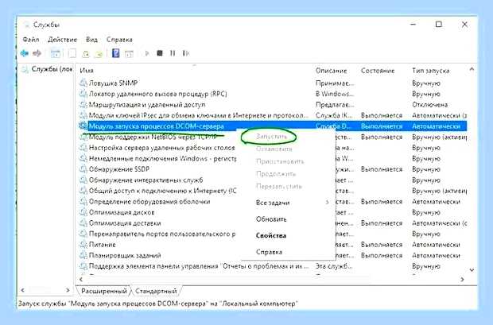
Task: Click the Forward arrow toolbar icon
Action: [x=37, y=53]
